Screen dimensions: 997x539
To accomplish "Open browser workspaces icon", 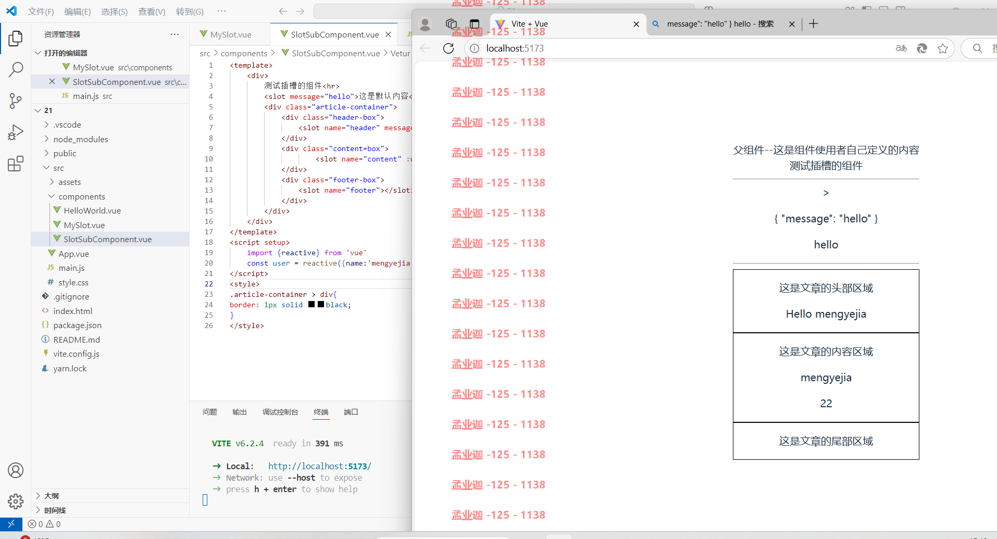I will click(x=451, y=23).
